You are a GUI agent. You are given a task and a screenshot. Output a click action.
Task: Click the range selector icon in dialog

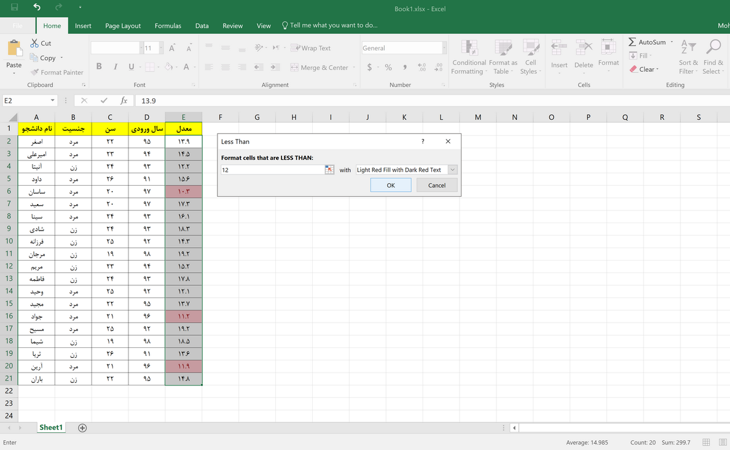pyautogui.click(x=329, y=170)
